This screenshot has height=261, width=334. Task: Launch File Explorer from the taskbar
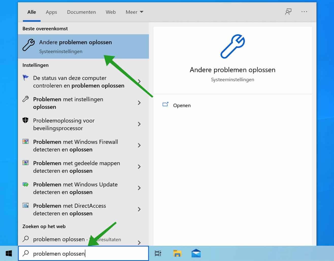tap(177, 253)
